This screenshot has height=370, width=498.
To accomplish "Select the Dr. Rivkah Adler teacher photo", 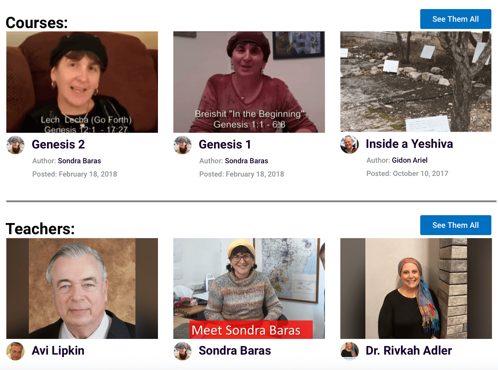I will coord(416,289).
